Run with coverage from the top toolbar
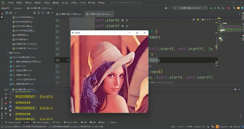The width and height of the screenshot is (244, 129). point(219,8)
